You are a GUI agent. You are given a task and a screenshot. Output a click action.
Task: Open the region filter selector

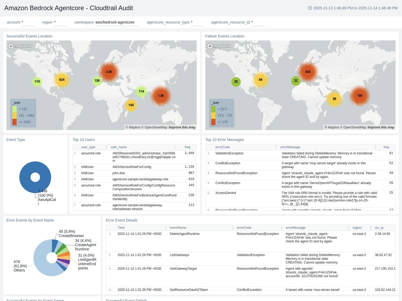(x=61, y=22)
